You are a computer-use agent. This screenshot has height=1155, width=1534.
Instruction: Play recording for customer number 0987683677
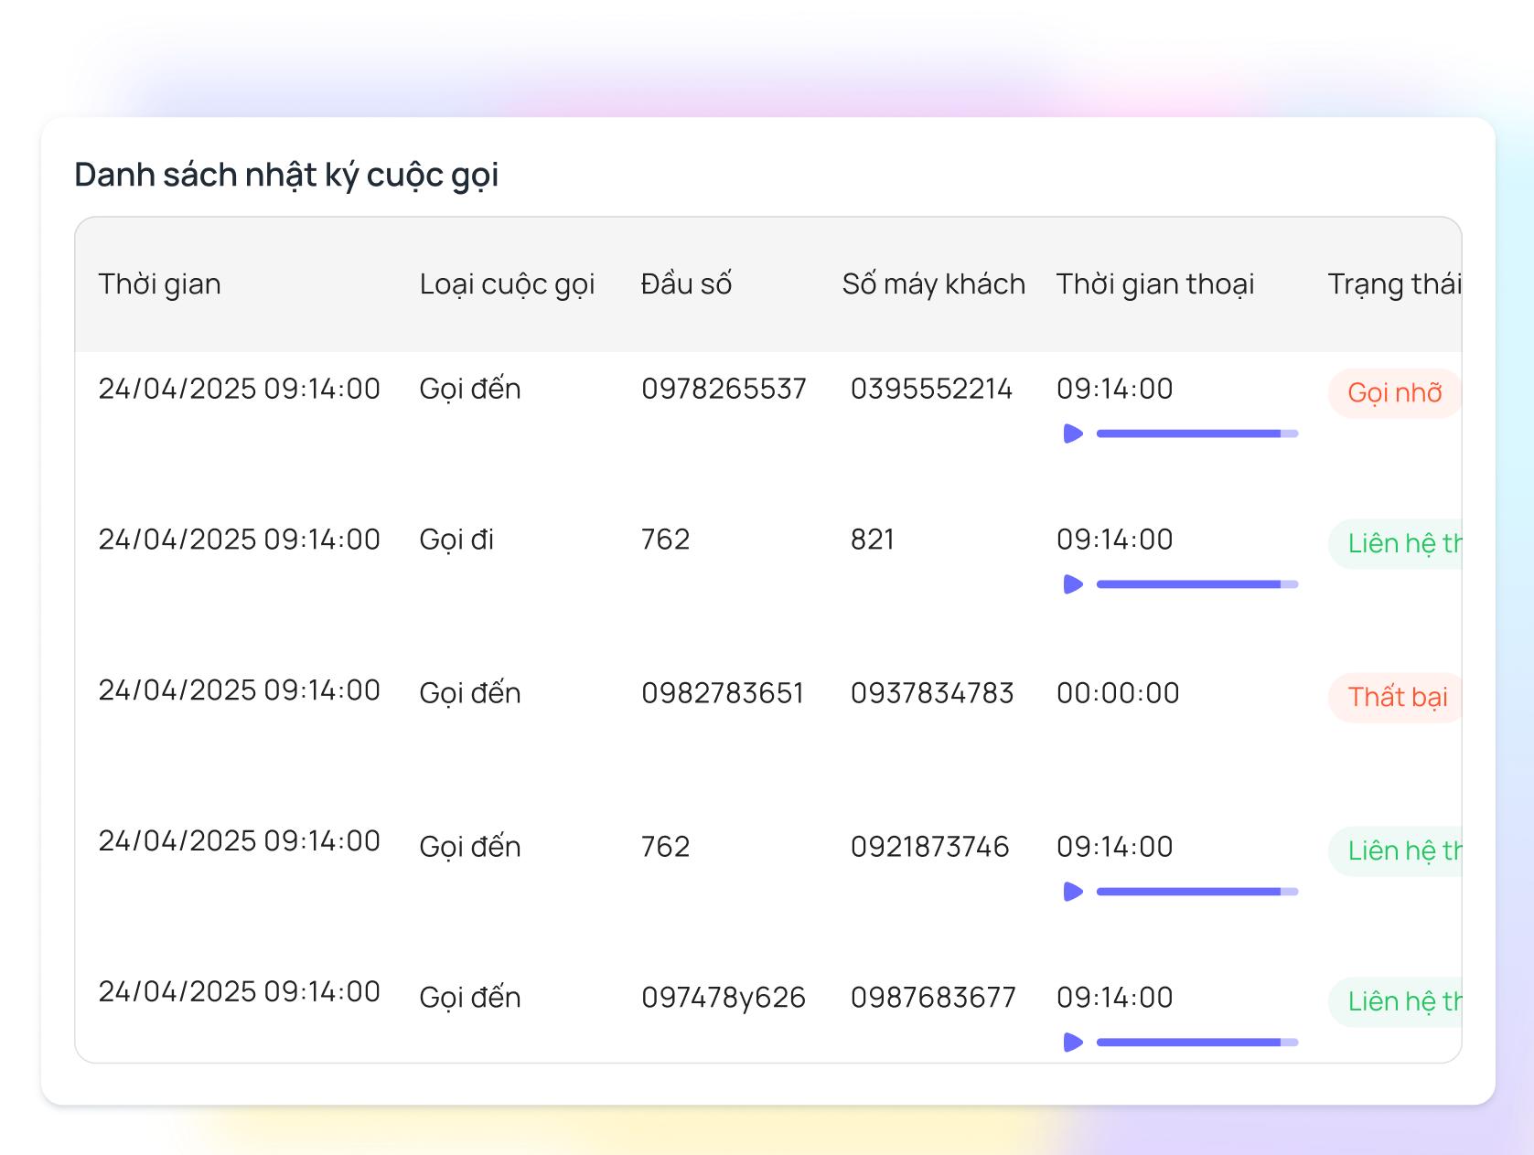(1073, 1043)
